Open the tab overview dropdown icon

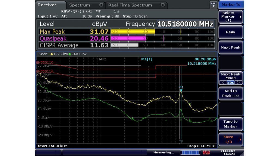(213, 4)
